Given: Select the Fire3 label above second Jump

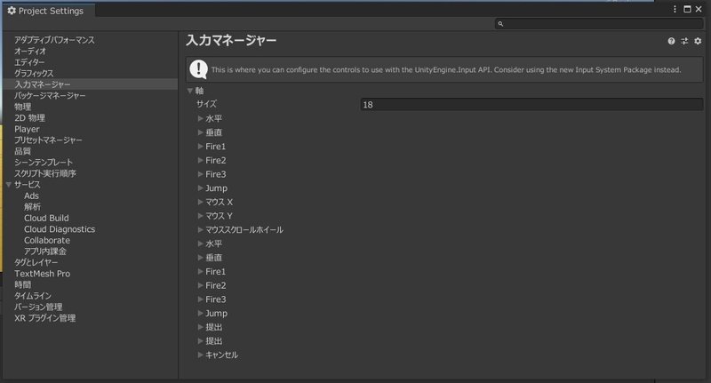Looking at the screenshot, I should (216, 299).
